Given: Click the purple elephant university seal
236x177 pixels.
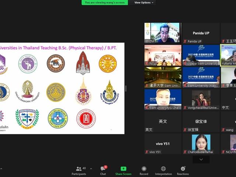Looking at the screenshot, I should (28, 64).
